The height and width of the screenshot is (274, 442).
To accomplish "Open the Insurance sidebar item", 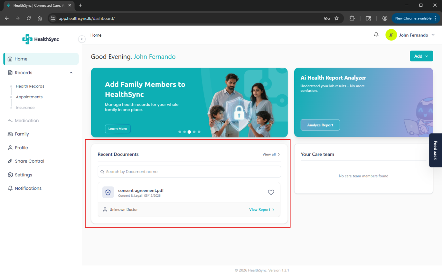I will (25, 108).
